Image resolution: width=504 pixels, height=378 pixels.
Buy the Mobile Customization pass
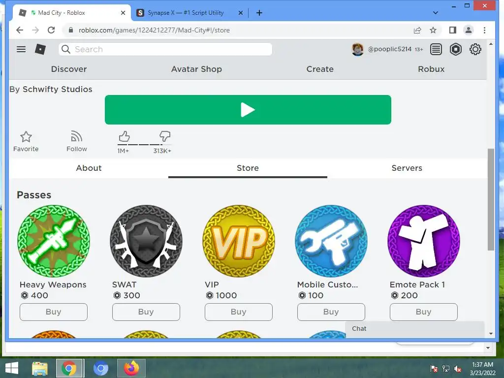coord(331,312)
